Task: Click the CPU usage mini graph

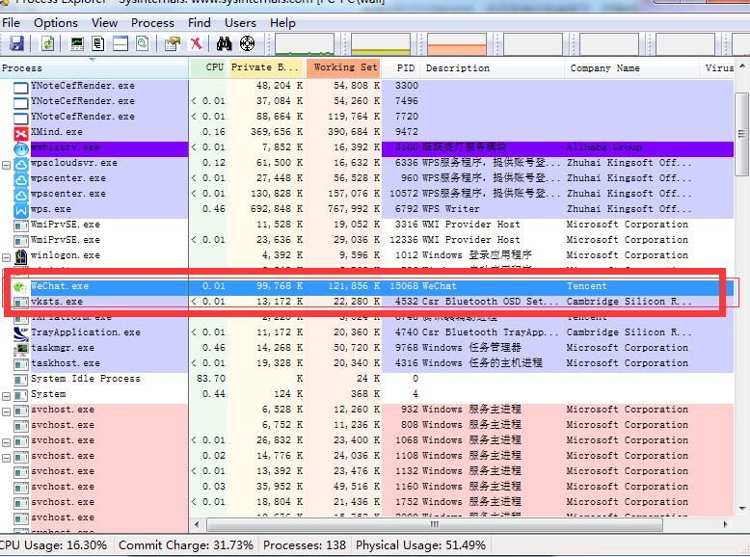Action: click(305, 44)
